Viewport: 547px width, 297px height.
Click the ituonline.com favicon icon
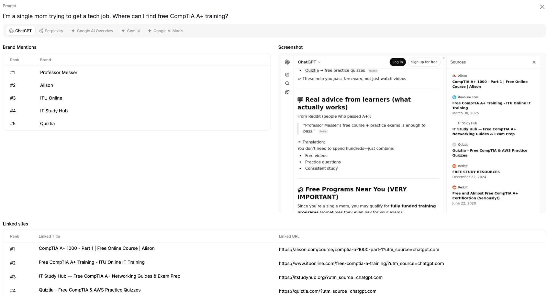coord(454,97)
